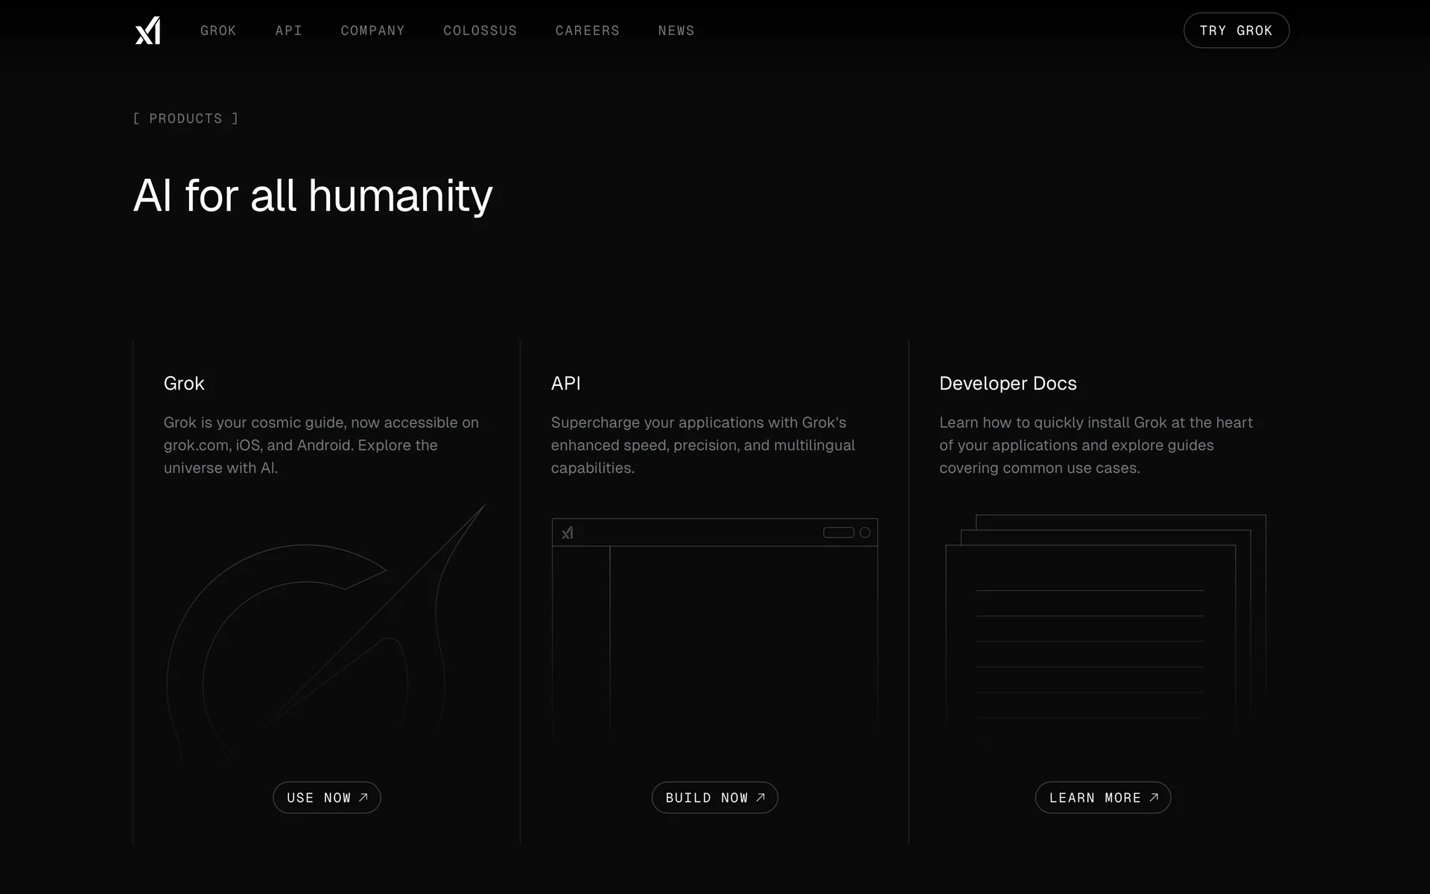Select the Developer Docs card heading
This screenshot has width=1430, height=894.
click(x=1007, y=383)
